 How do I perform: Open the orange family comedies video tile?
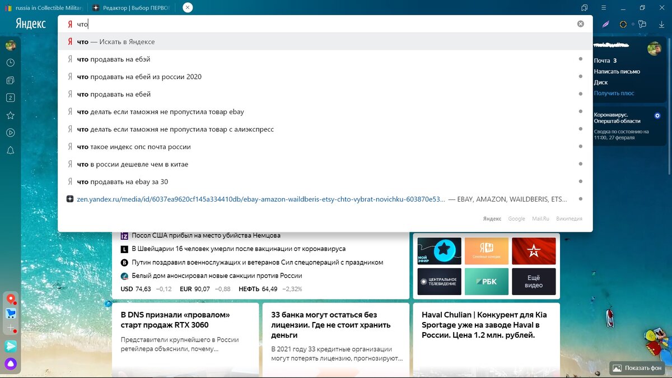click(x=487, y=251)
